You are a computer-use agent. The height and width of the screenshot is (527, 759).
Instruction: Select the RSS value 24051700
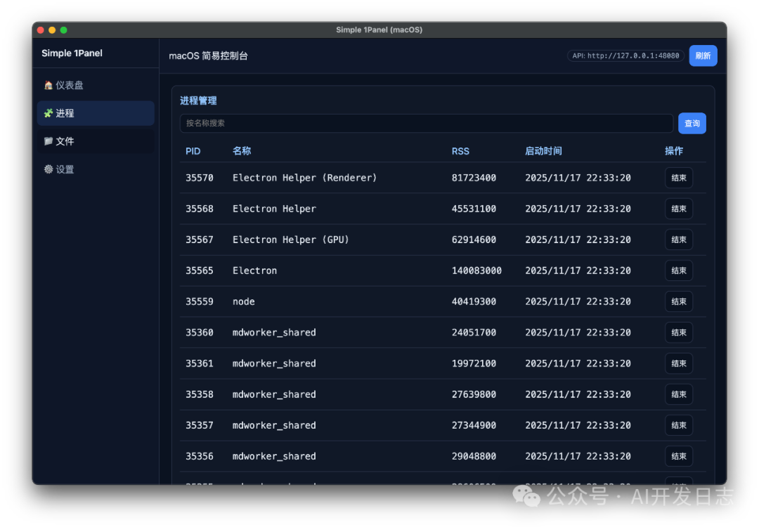coord(474,332)
